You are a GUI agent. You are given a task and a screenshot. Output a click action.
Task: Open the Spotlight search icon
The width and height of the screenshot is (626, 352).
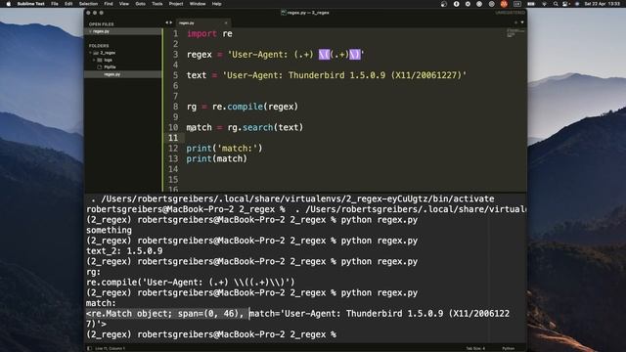[556, 4]
